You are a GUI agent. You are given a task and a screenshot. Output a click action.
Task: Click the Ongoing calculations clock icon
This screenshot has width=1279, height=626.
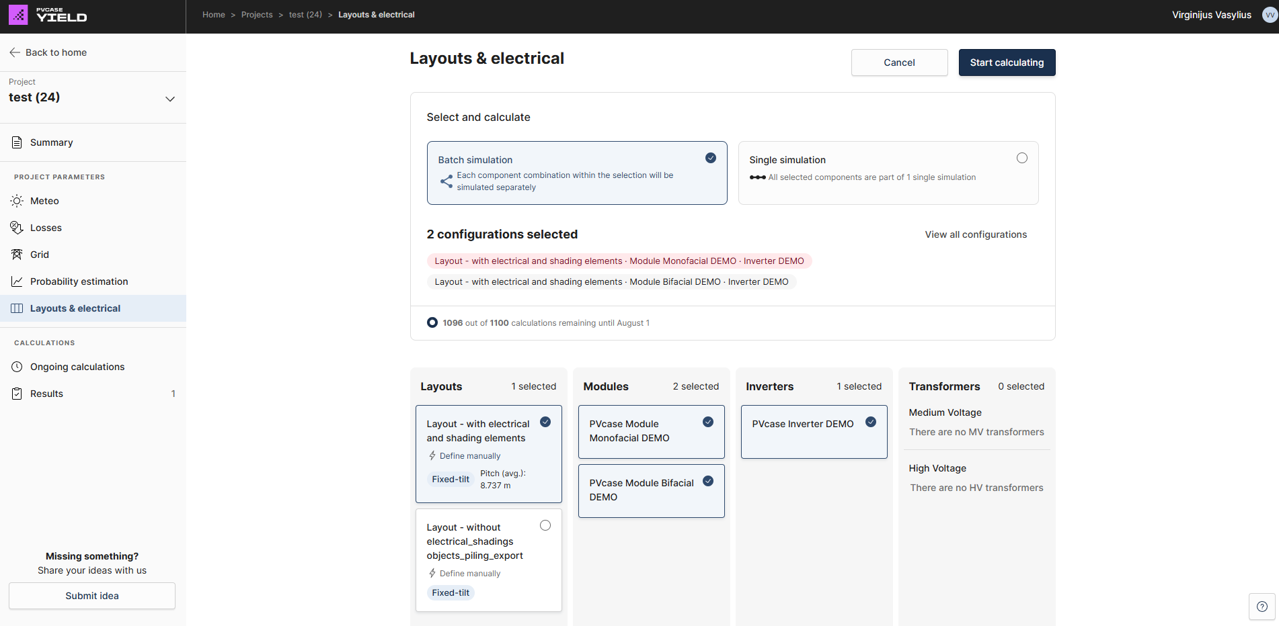[x=17, y=367]
